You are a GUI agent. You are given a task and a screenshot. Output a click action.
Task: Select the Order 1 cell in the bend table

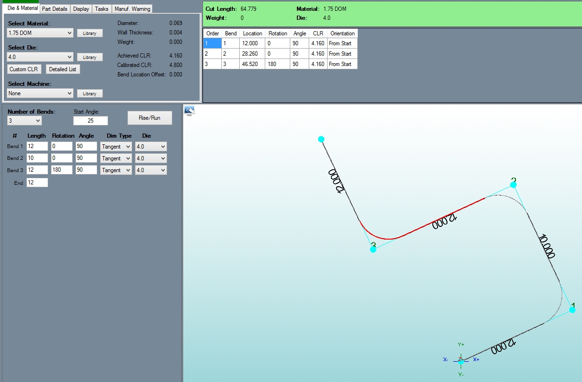pyautogui.click(x=212, y=43)
